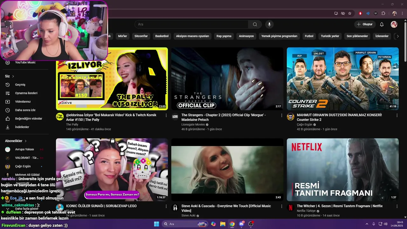The height and width of the screenshot is (229, 407).
Task: Open options menu for The Witcher trailer
Action: coord(397,206)
